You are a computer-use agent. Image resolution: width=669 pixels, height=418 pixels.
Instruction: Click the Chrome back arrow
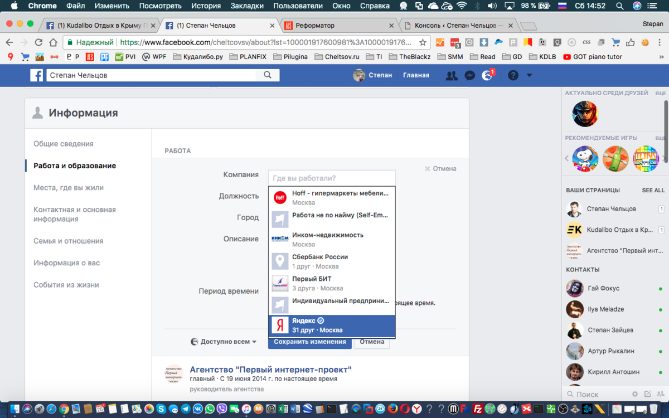click(9, 42)
